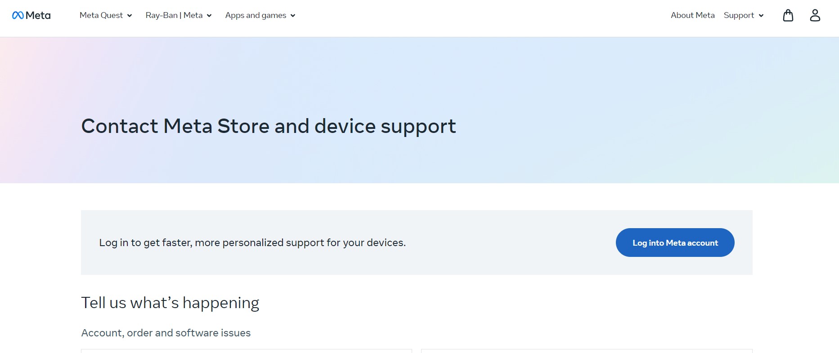Image resolution: width=839 pixels, height=353 pixels.
Task: Click the About Meta link
Action: (x=693, y=15)
